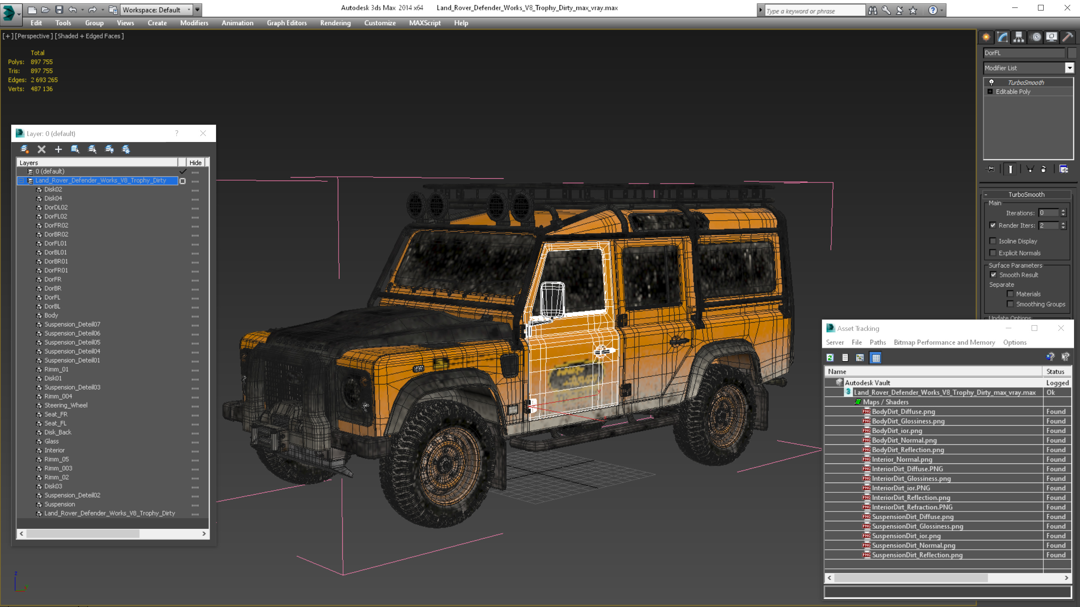
Task: Expand Editable Poly sub-object levels
Action: click(990, 92)
